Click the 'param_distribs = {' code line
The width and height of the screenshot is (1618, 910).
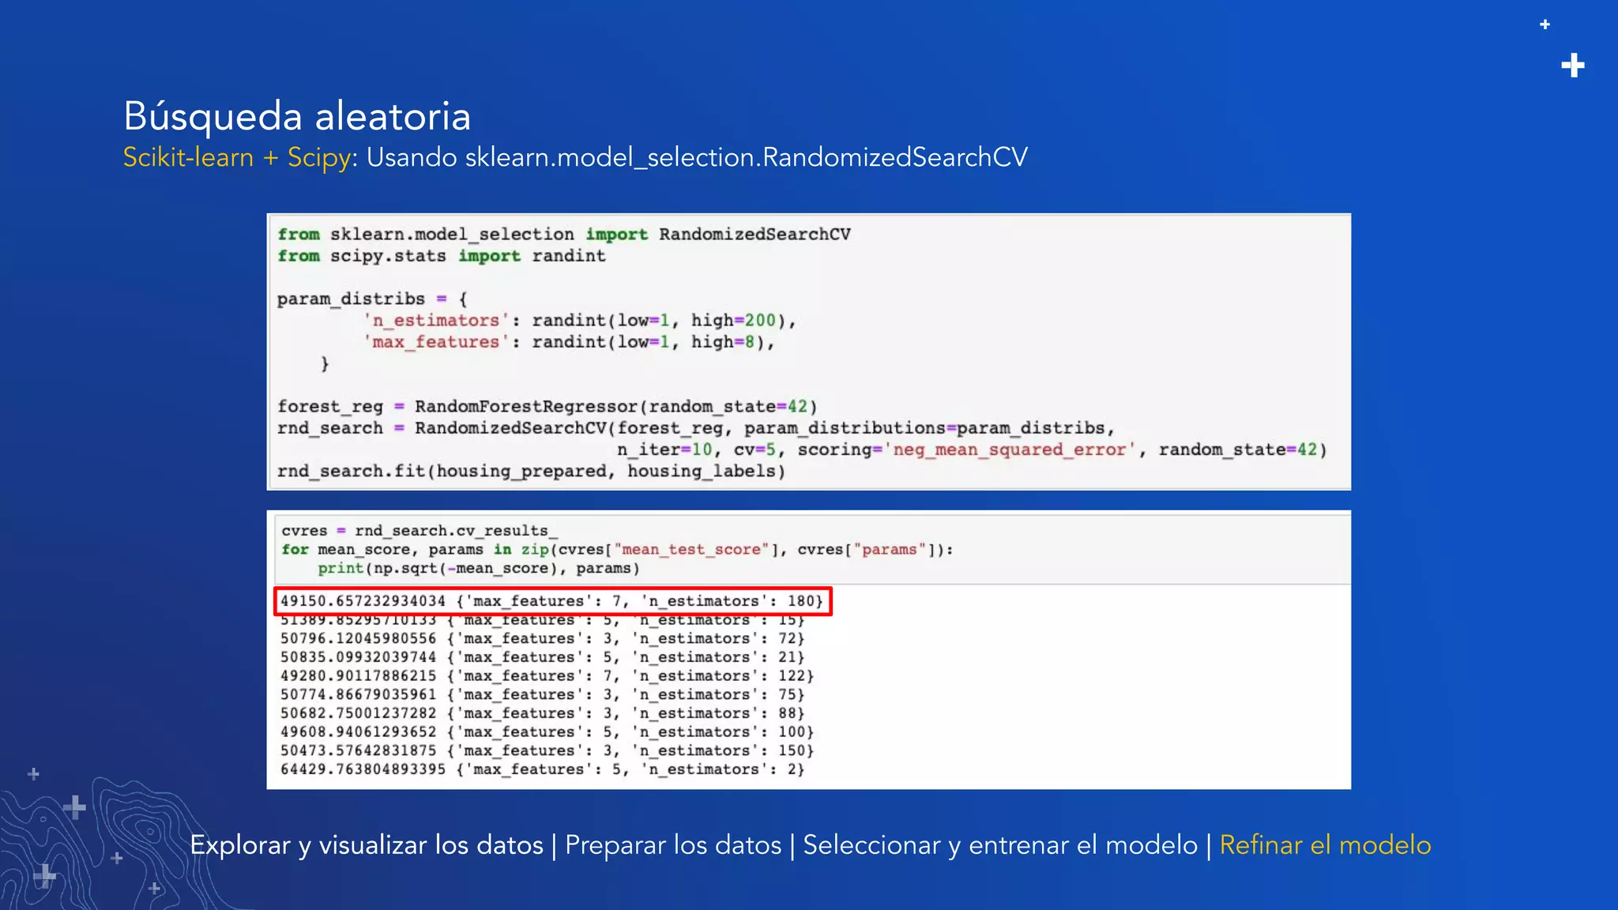372,299
